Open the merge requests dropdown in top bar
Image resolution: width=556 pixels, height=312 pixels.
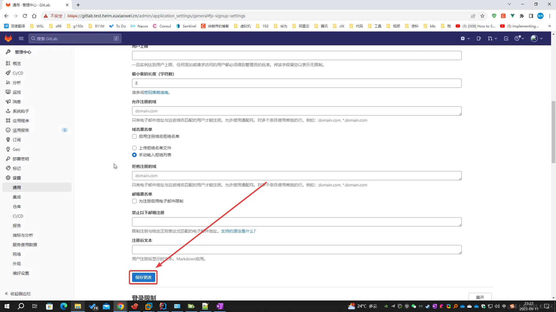coord(492,38)
